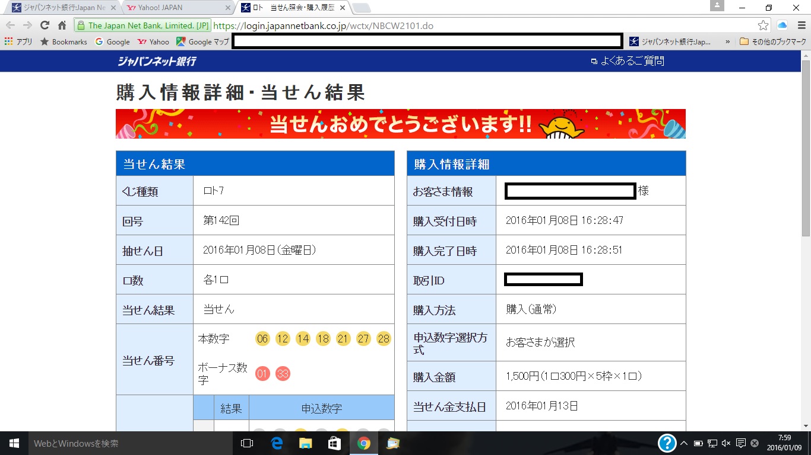Viewport: 811px width, 455px height.
Task: Open ジャパンネット銀行 bookmark in bookmarks bar
Action: coord(670,41)
